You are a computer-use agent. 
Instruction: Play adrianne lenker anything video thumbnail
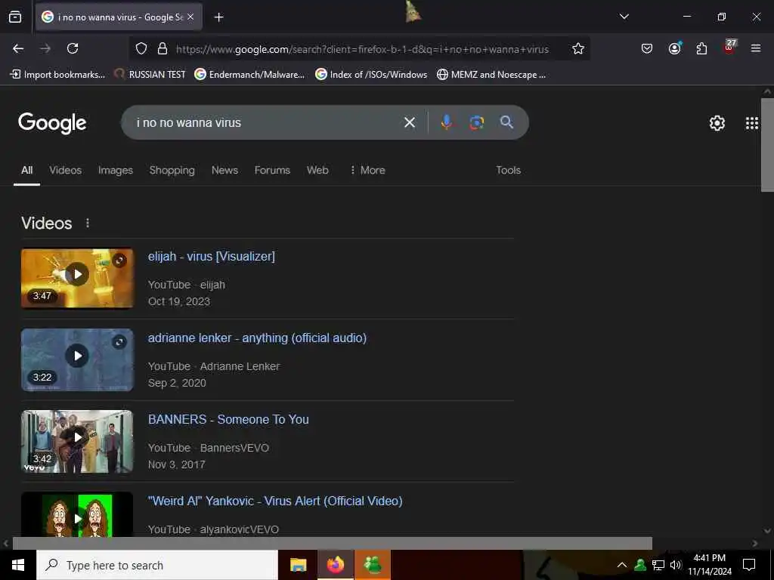pos(77,359)
